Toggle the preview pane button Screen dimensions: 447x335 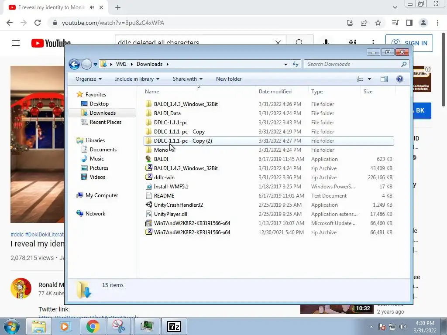coord(384,79)
